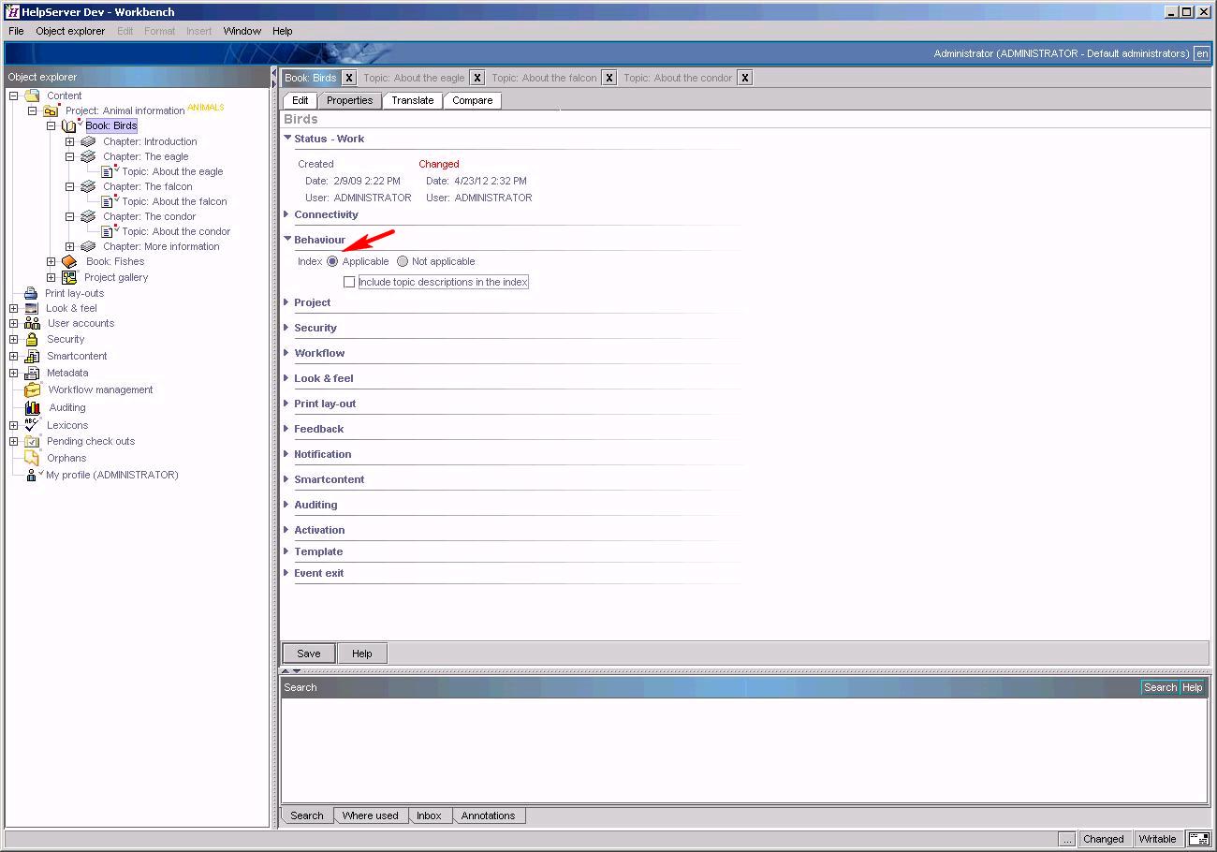Click the Save button

click(309, 654)
